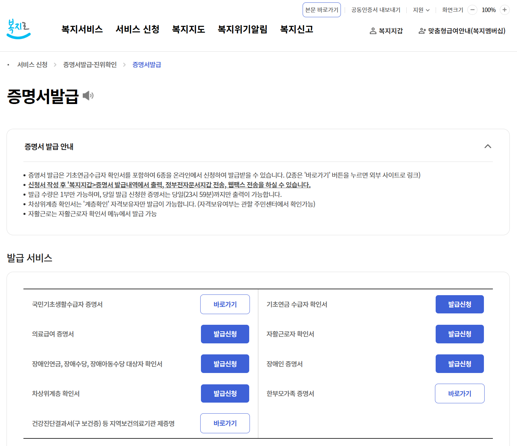Image resolution: width=517 pixels, height=446 pixels.
Task: Click the 본문 바로가기 skip link
Action: [x=322, y=10]
